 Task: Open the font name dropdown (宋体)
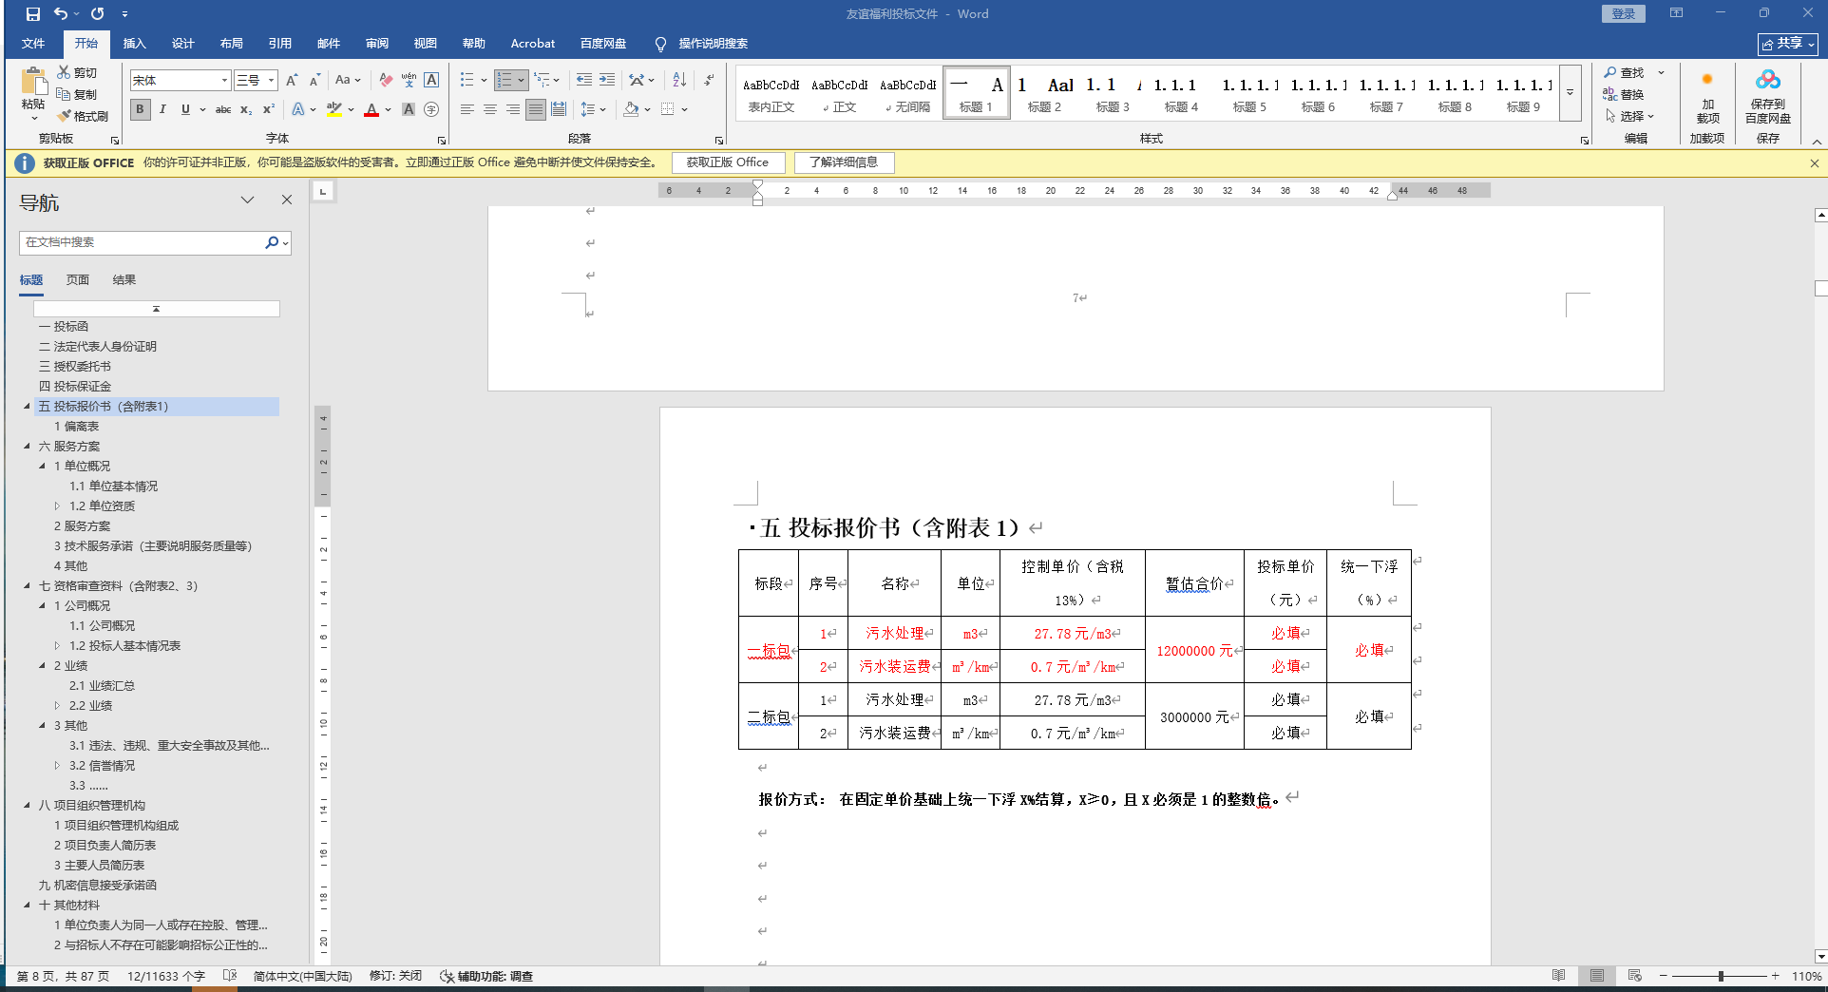tap(224, 81)
